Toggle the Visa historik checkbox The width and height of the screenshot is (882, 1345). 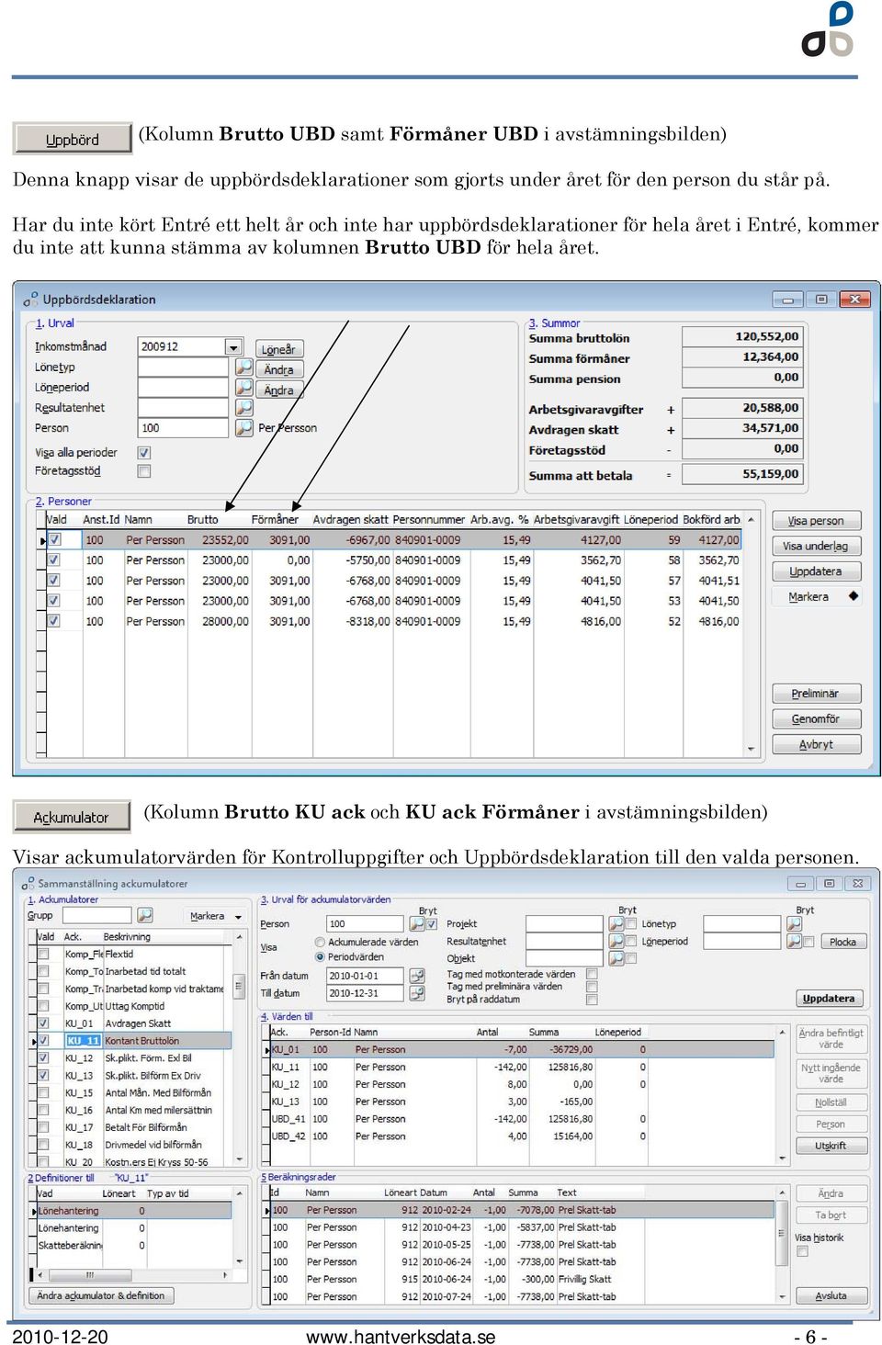pyautogui.click(x=802, y=1251)
